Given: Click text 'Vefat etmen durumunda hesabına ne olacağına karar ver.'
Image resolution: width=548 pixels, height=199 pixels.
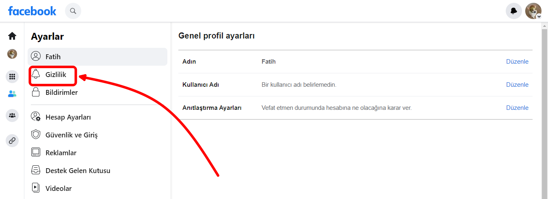Looking at the screenshot, I should tap(337, 108).
